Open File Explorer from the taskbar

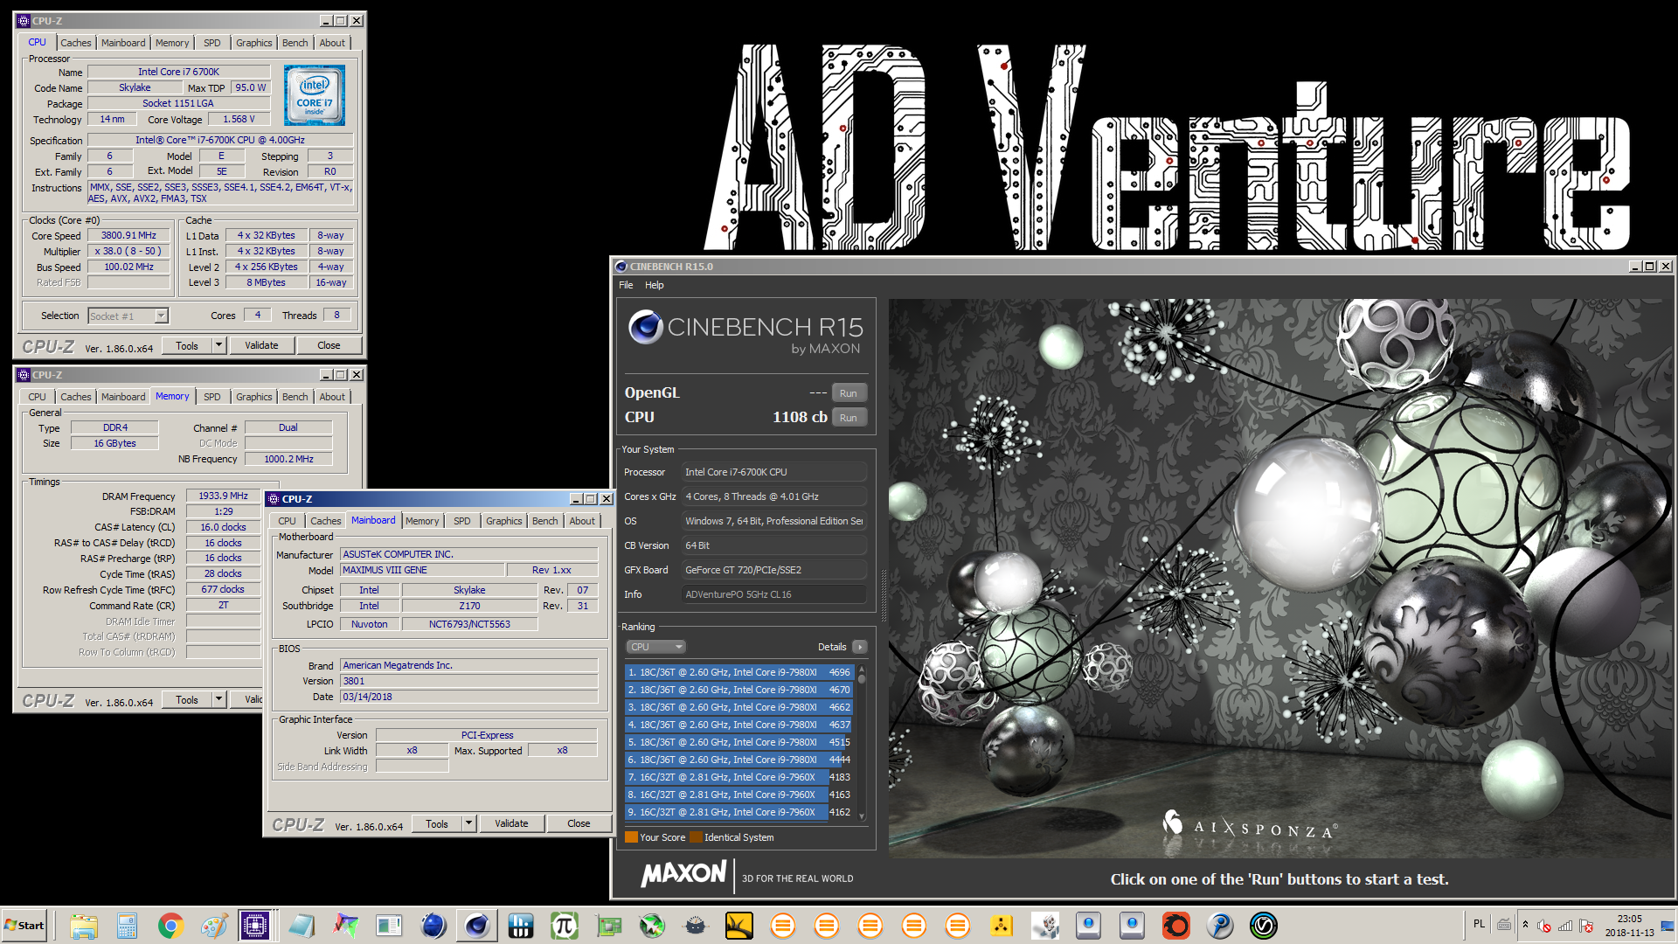pos(84,926)
